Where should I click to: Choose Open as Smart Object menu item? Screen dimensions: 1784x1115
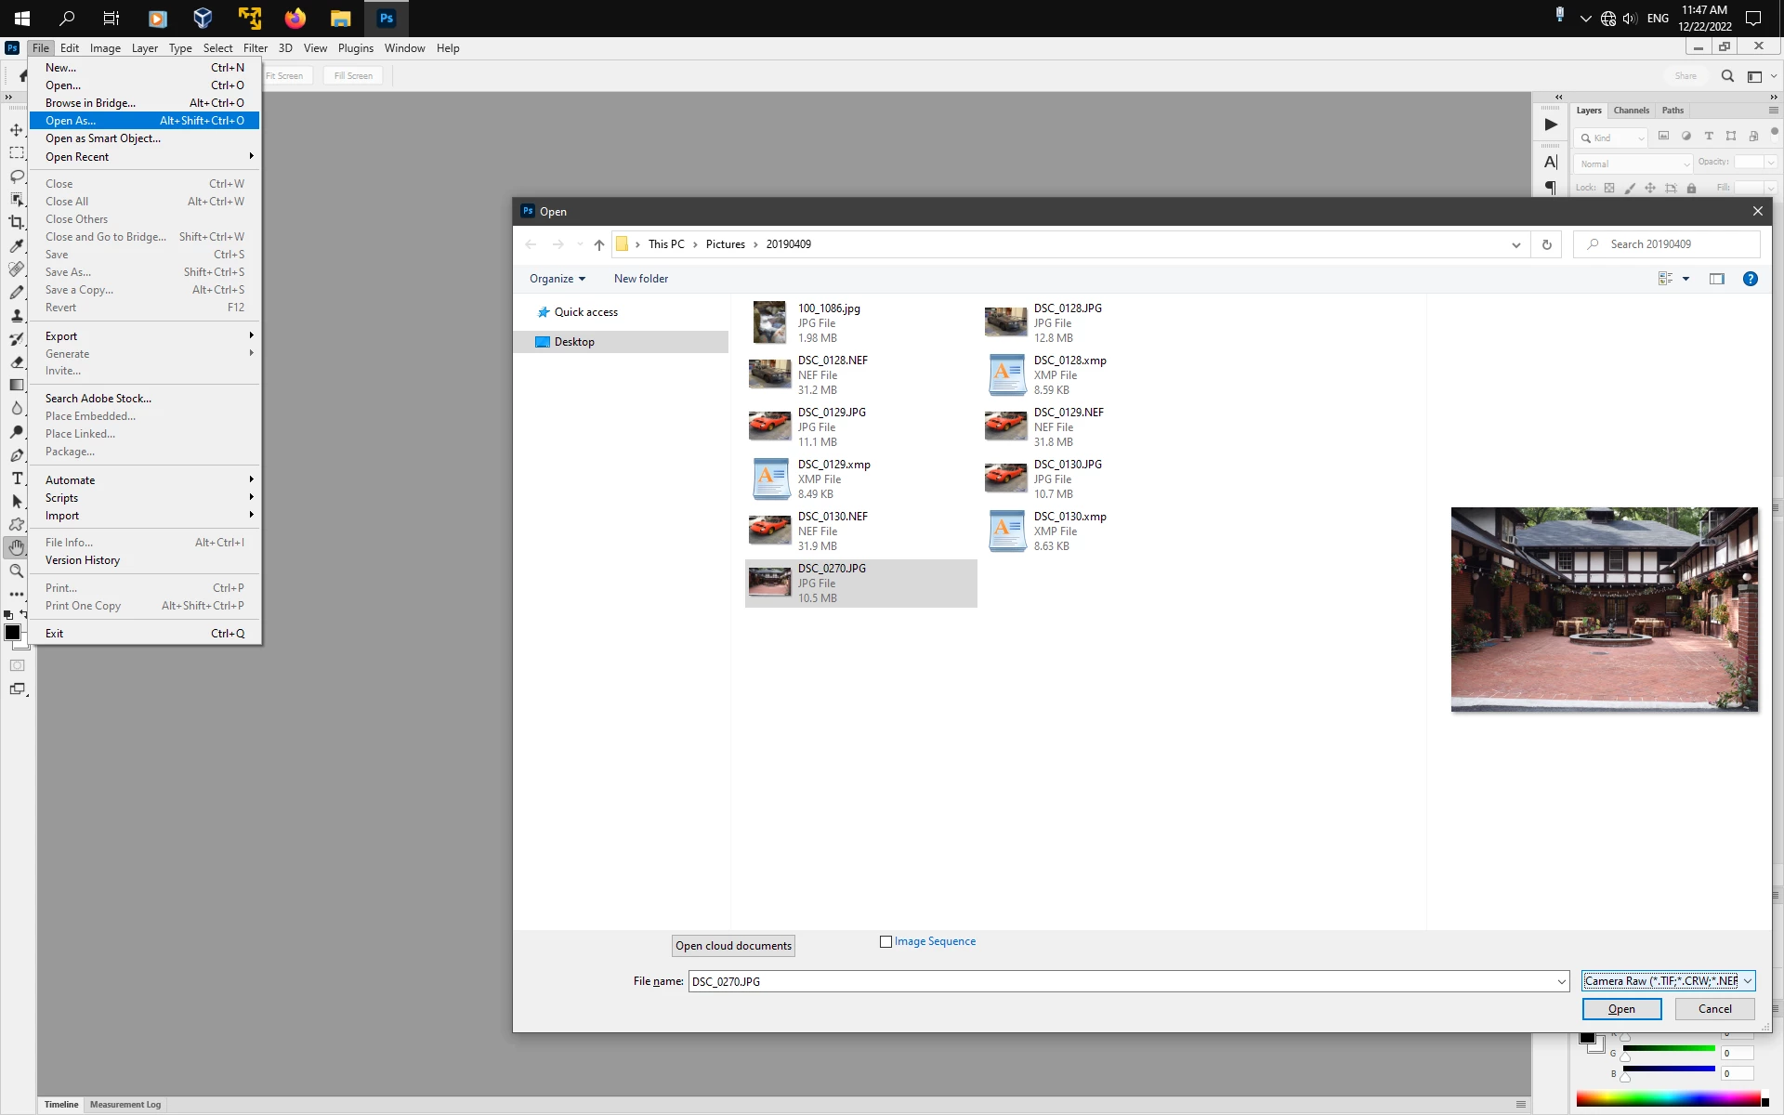pos(102,138)
